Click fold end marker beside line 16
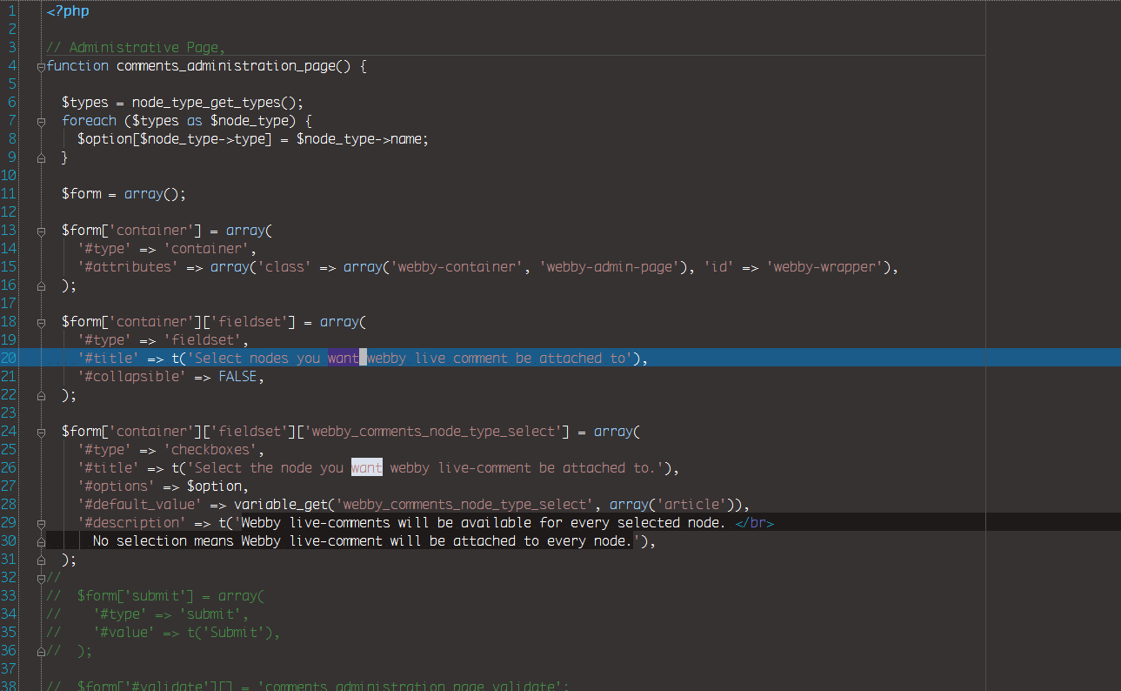Image resolution: width=1121 pixels, height=691 pixels. 41,285
